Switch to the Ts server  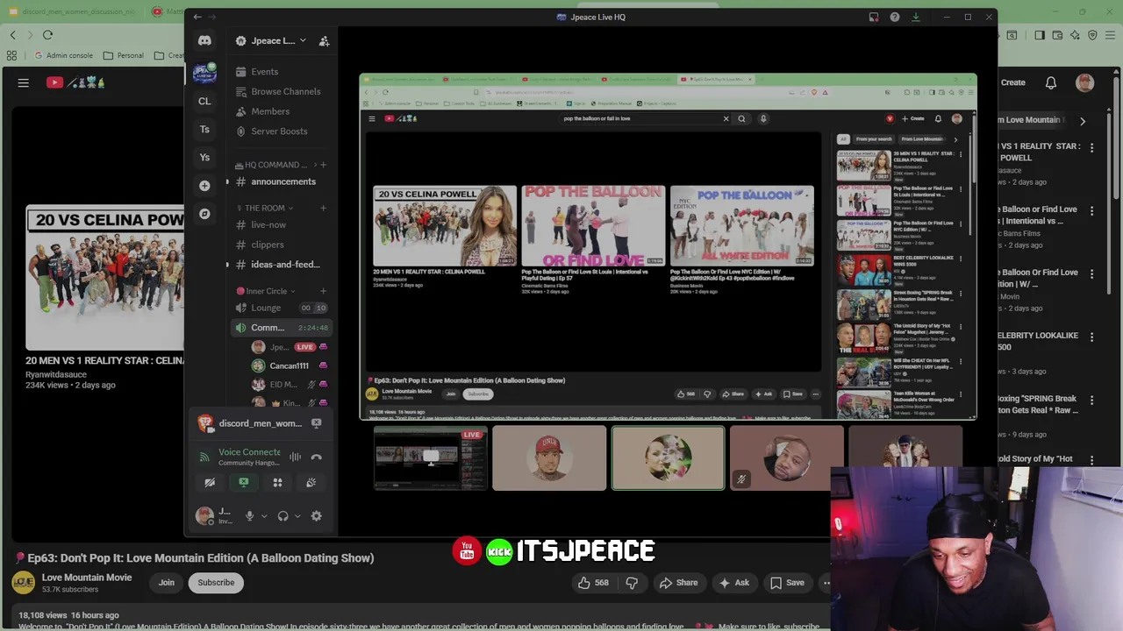pos(204,129)
